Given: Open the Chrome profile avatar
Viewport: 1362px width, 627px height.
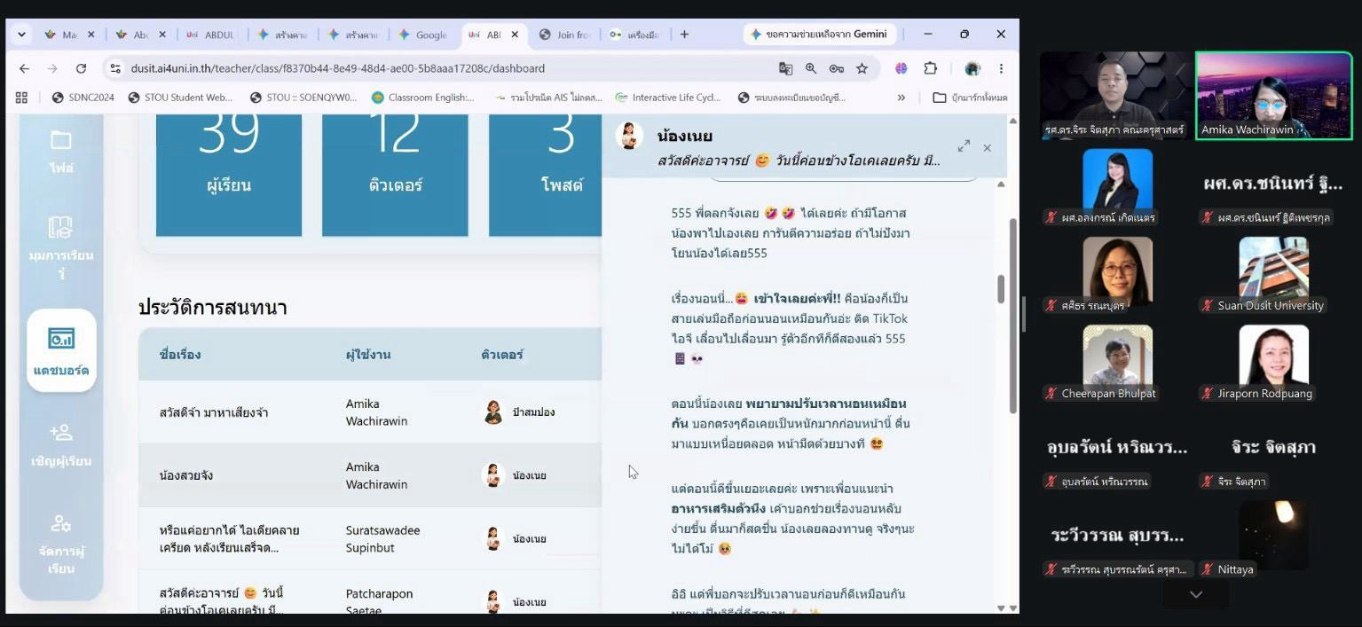Looking at the screenshot, I should [972, 68].
